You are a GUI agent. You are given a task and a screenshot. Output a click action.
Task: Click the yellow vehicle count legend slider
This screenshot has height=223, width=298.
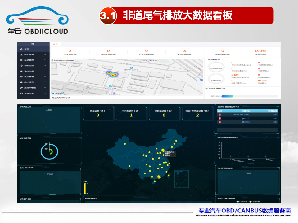(85, 189)
